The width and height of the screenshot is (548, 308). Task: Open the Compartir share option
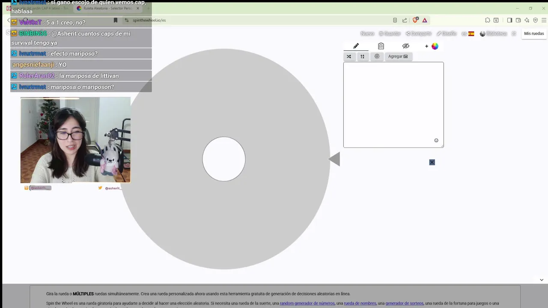pyautogui.click(x=419, y=33)
